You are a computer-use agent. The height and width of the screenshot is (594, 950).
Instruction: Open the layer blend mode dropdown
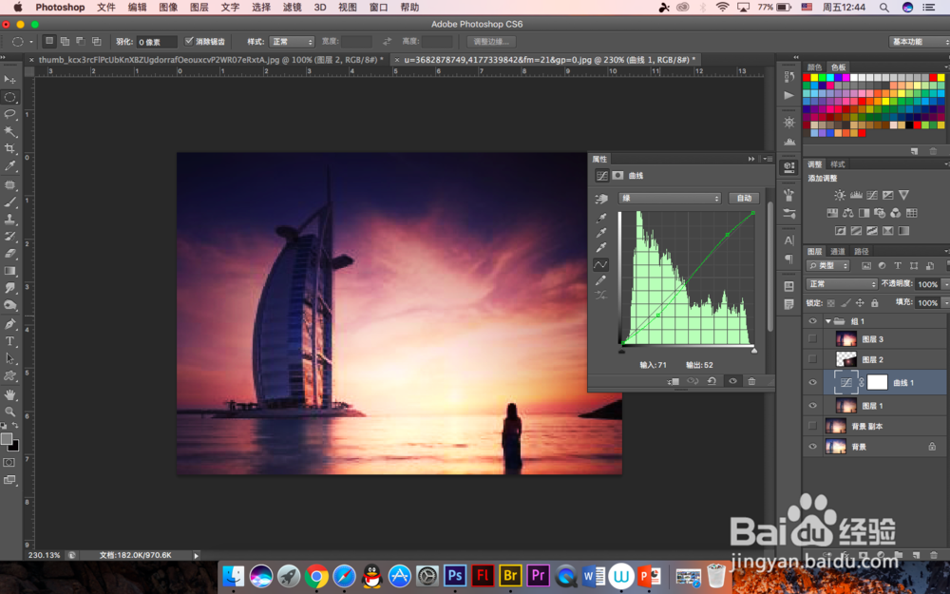pos(842,283)
